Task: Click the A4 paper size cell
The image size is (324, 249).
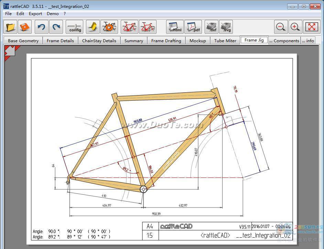Action: point(150,226)
